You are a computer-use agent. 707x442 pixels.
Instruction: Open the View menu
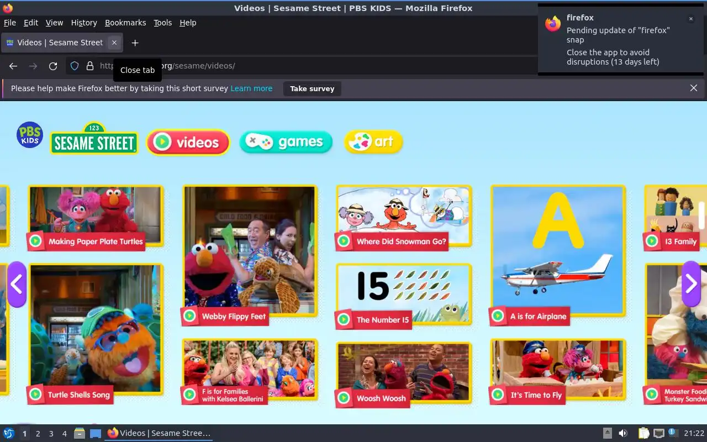point(54,23)
